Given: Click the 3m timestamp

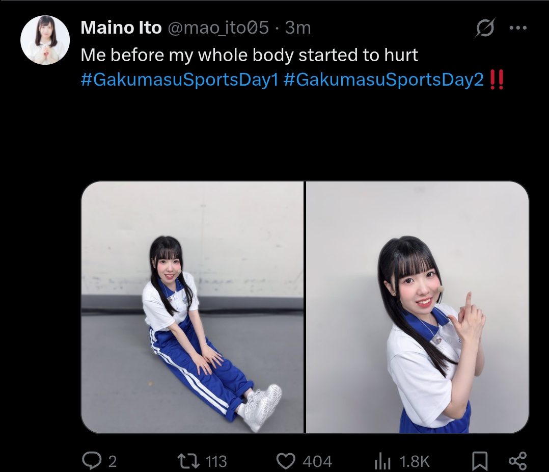Looking at the screenshot, I should coord(297,28).
